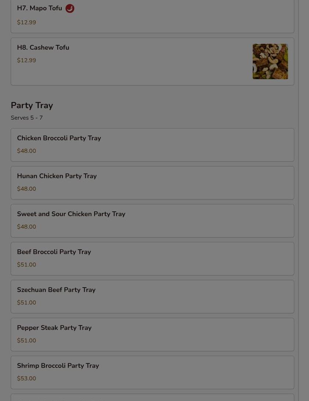Screen dimensions: 309x401
Task: Click the partially visible item below Shrimp Broccoli
Action: pos(152,398)
